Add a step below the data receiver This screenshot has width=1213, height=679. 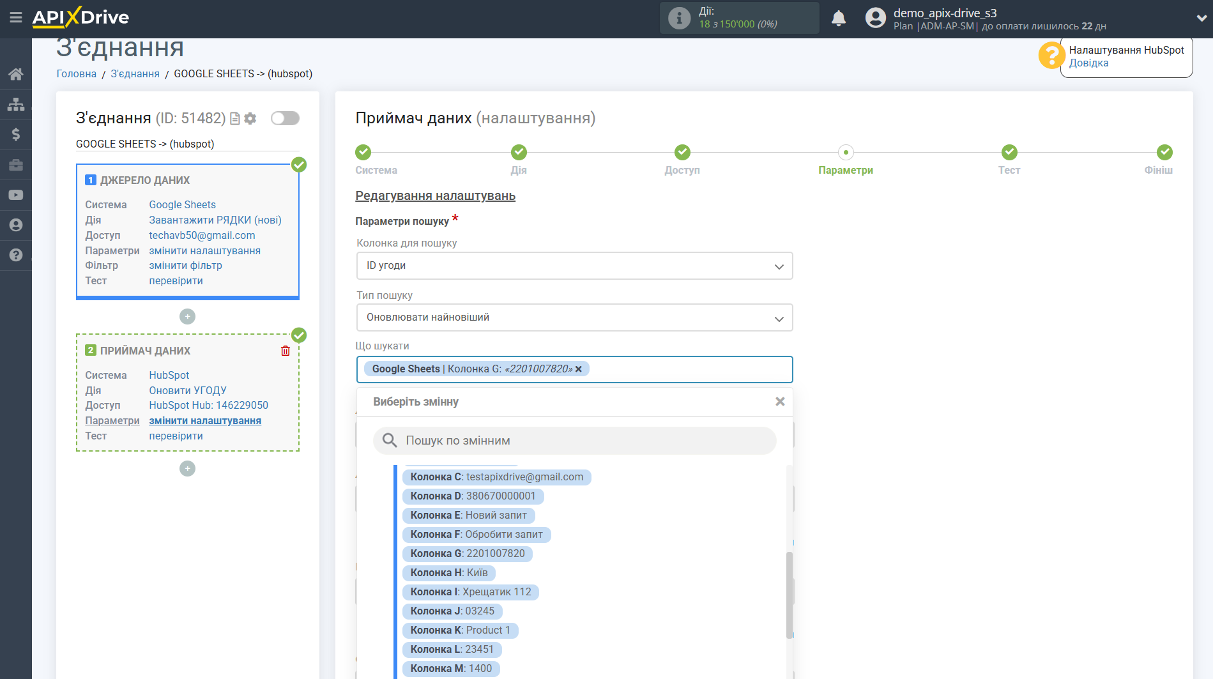click(x=187, y=469)
